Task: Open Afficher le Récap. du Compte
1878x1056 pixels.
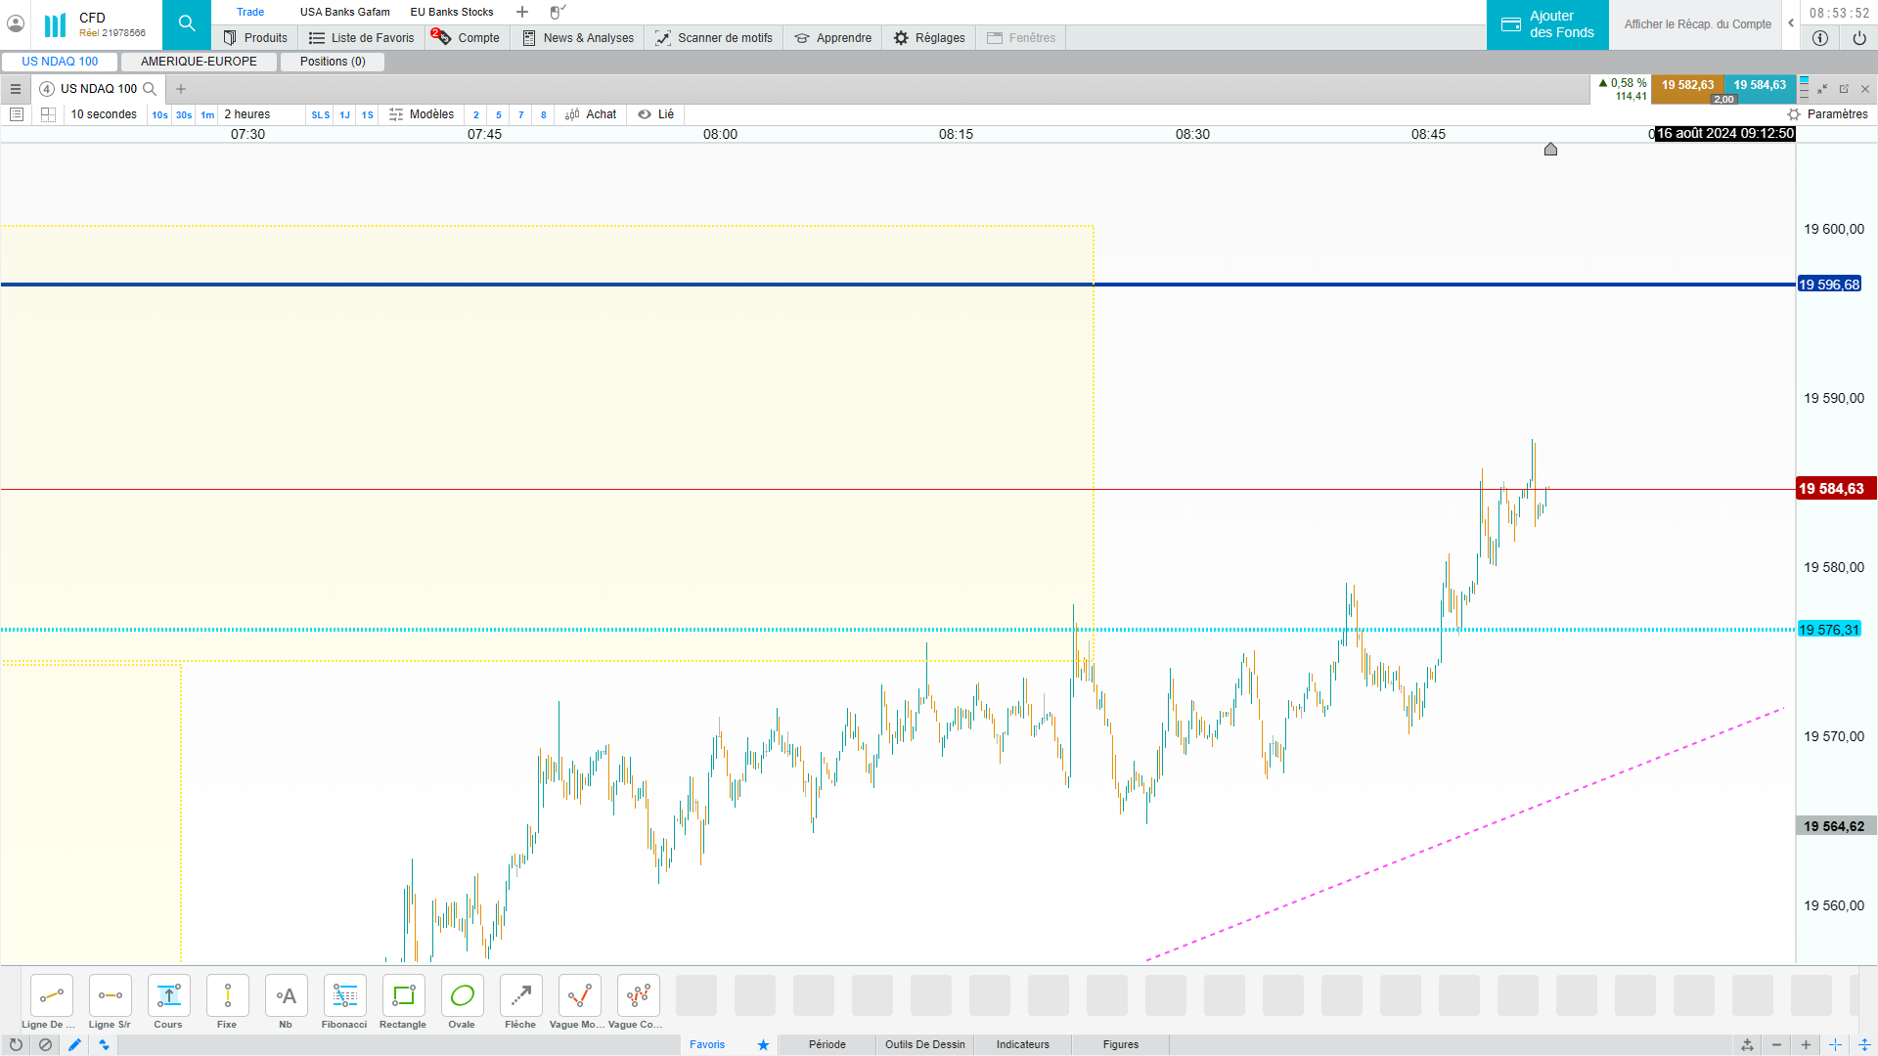Action: 1697,24
